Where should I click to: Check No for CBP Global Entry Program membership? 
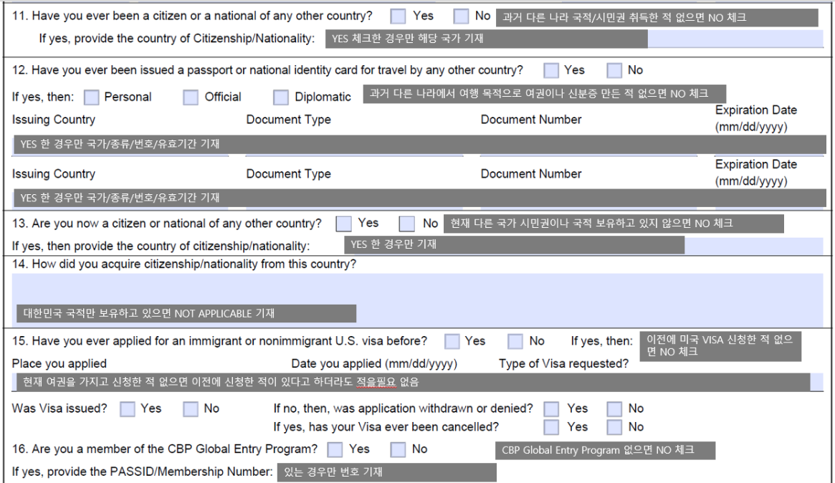point(398,449)
